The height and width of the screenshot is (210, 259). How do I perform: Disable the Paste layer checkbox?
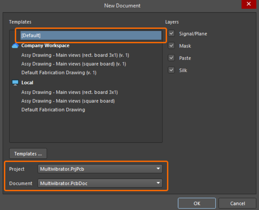pyautogui.click(x=171, y=58)
